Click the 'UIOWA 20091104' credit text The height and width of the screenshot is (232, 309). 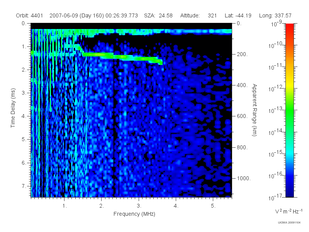click(289, 223)
